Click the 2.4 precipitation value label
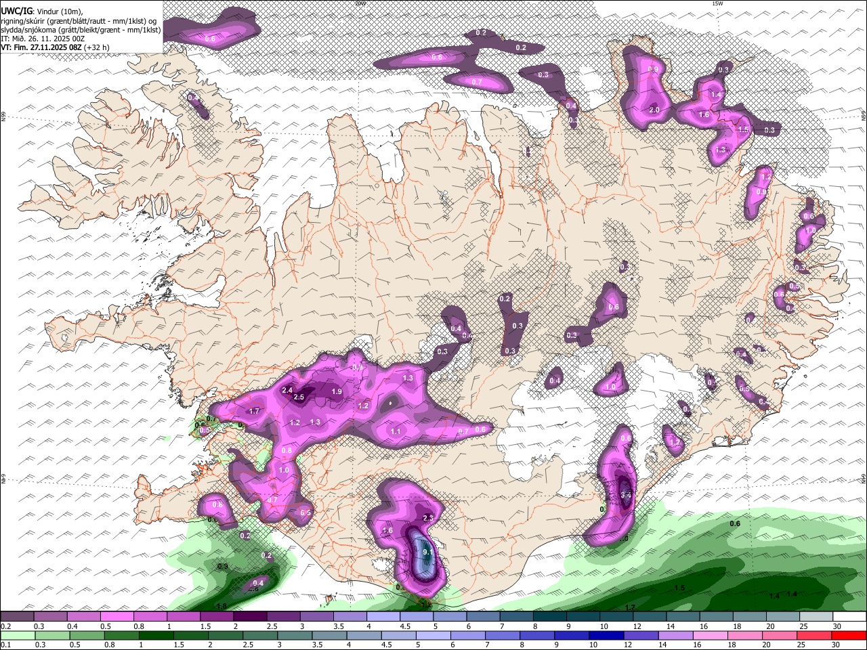 pos(287,390)
